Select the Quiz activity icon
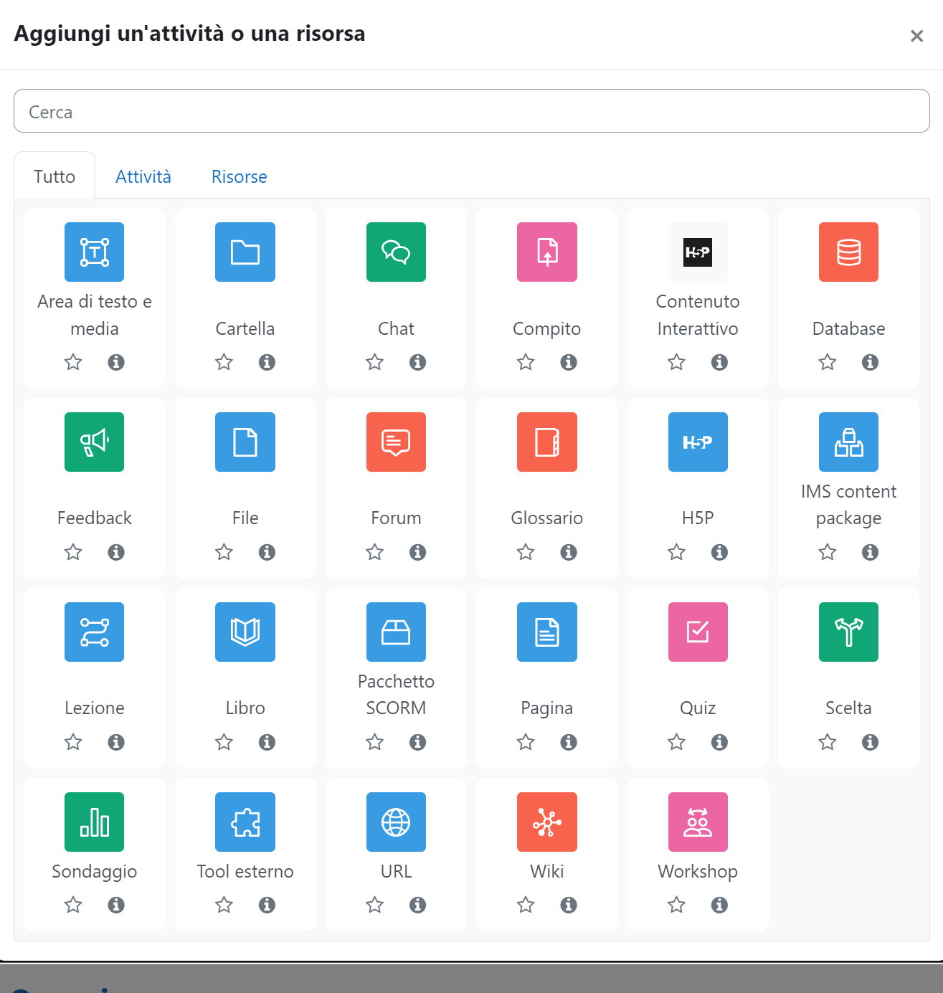This screenshot has height=993, width=943. 698,632
